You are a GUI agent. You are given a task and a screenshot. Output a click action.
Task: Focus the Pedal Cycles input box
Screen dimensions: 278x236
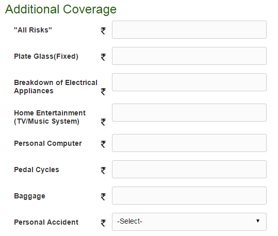click(189, 169)
